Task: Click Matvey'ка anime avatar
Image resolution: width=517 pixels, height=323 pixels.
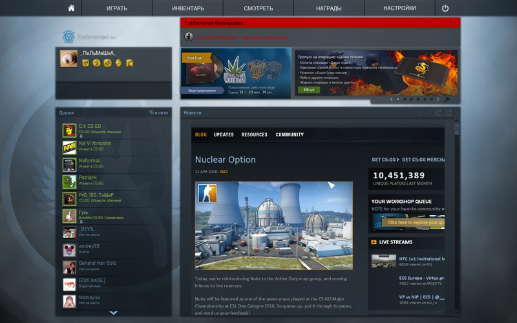Action: click(69, 302)
